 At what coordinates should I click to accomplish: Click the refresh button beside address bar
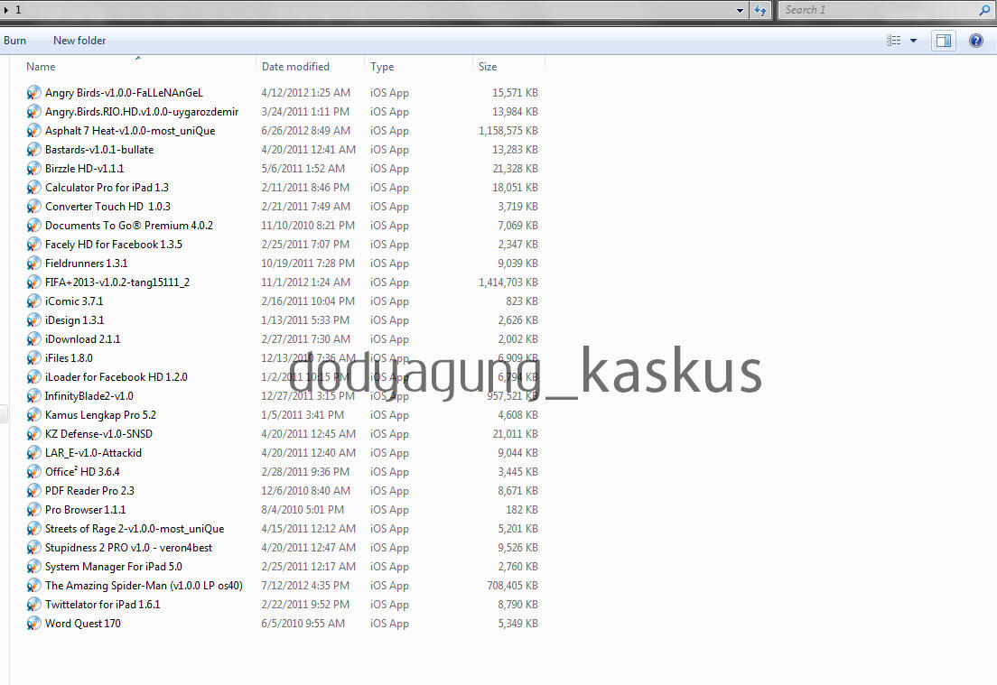point(760,10)
